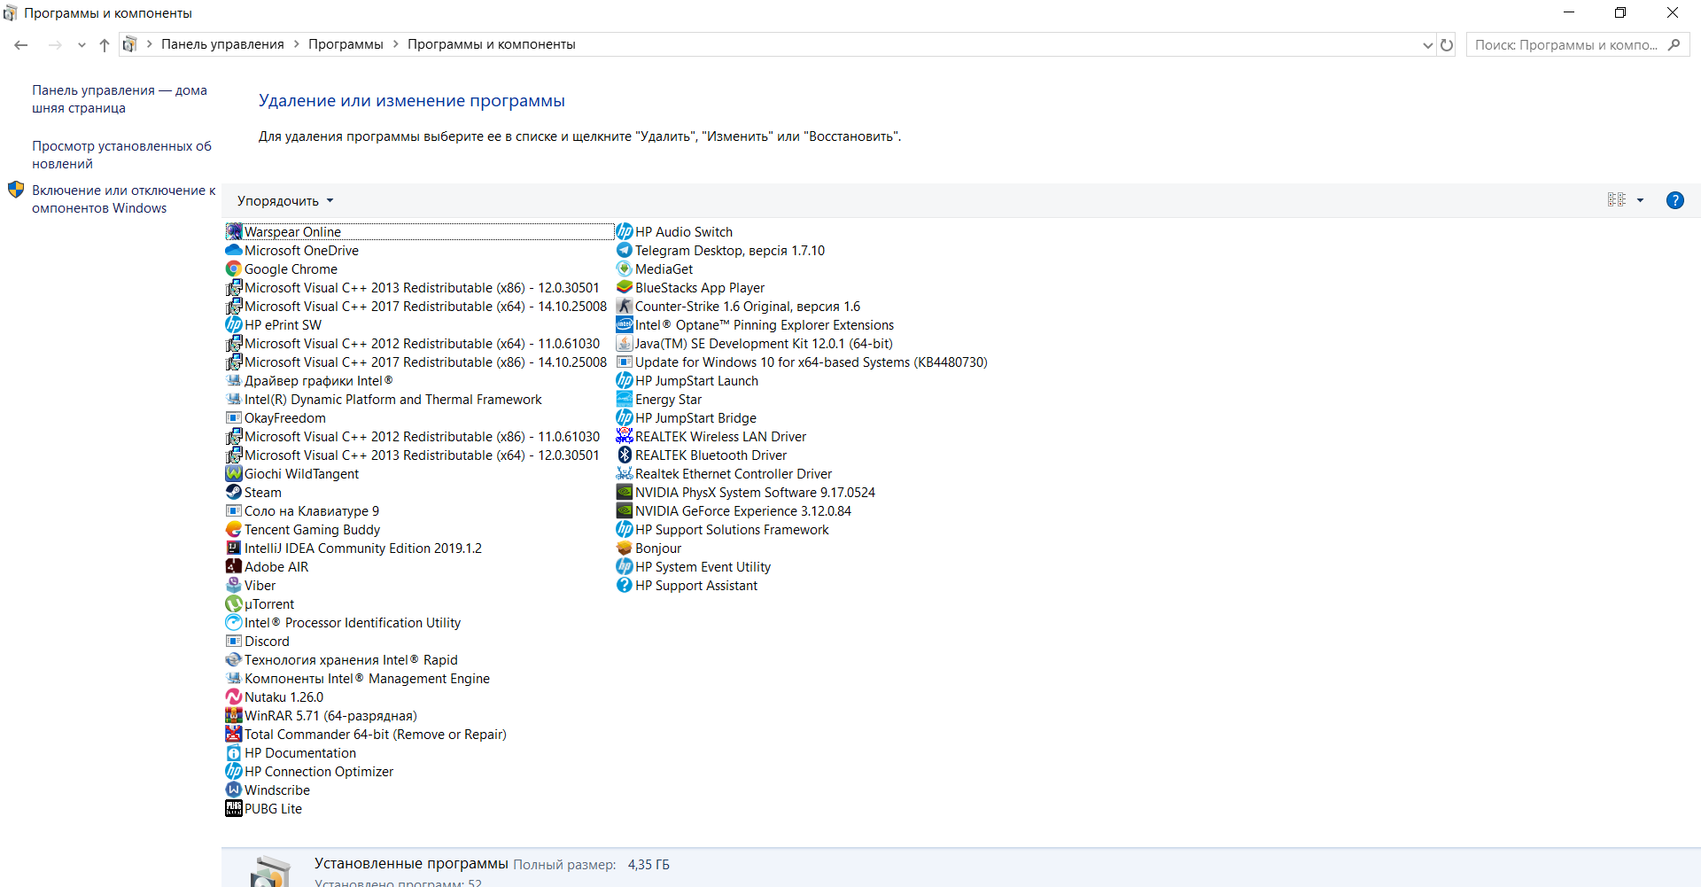Click Панель управления in the breadcrumb
Image resolution: width=1701 pixels, height=887 pixels.
(222, 44)
